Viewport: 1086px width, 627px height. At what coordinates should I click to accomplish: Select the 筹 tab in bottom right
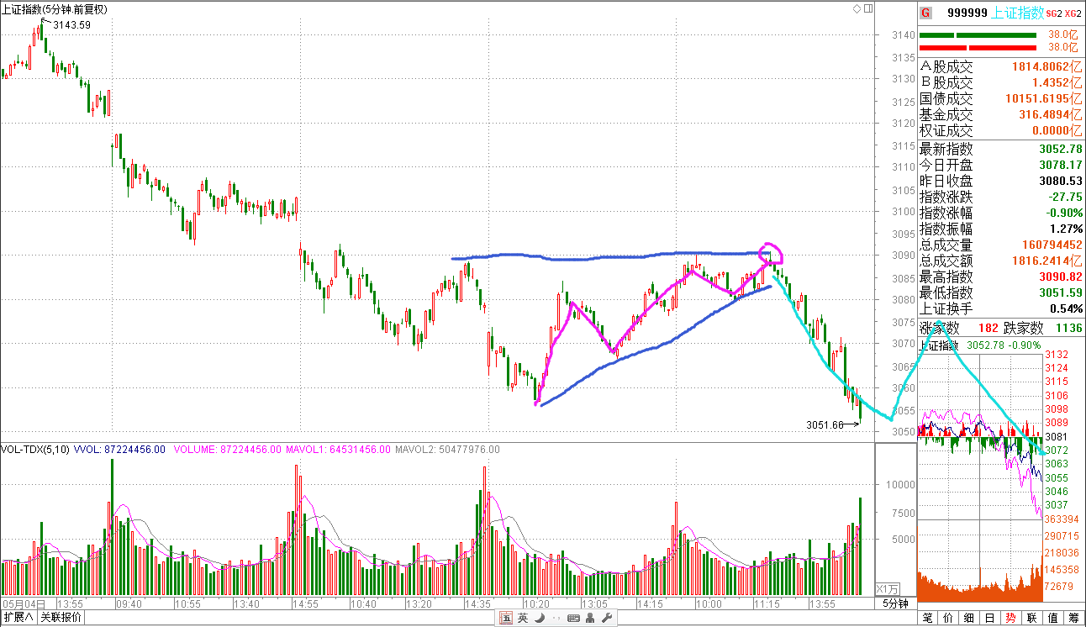1073,618
